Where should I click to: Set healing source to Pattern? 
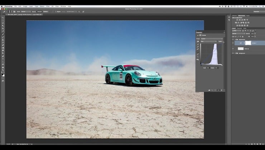point(45,12)
